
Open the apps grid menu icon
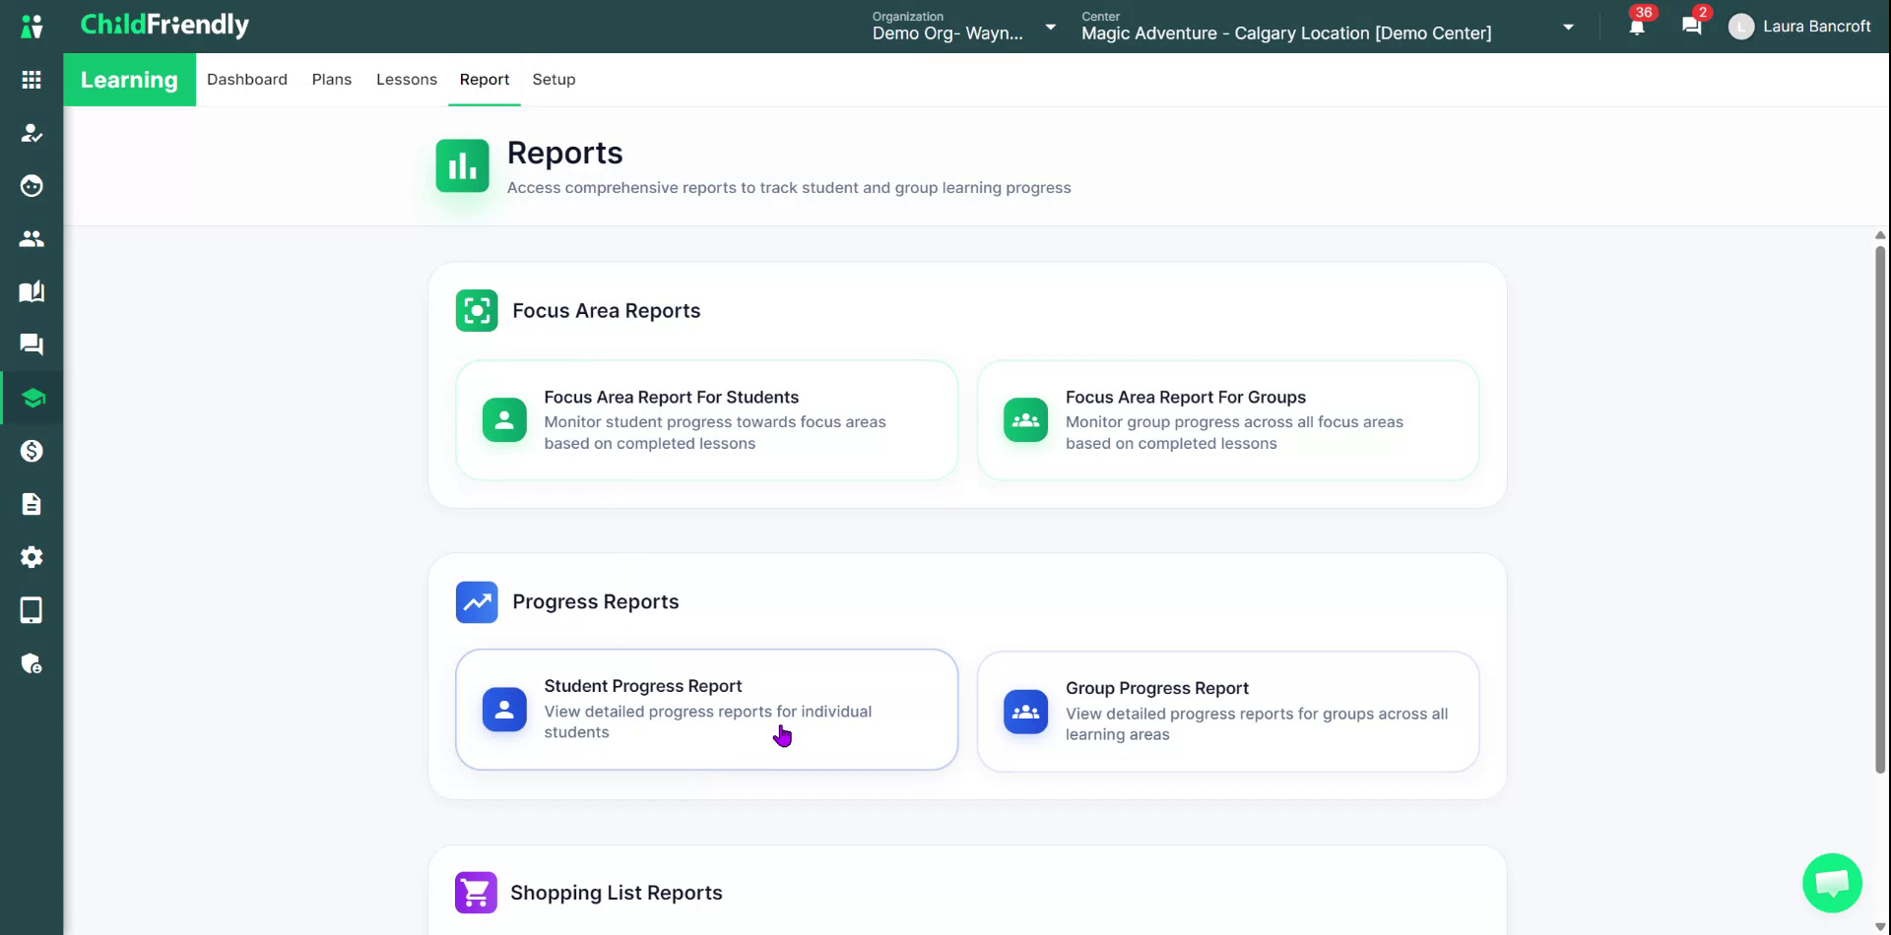coord(32,80)
